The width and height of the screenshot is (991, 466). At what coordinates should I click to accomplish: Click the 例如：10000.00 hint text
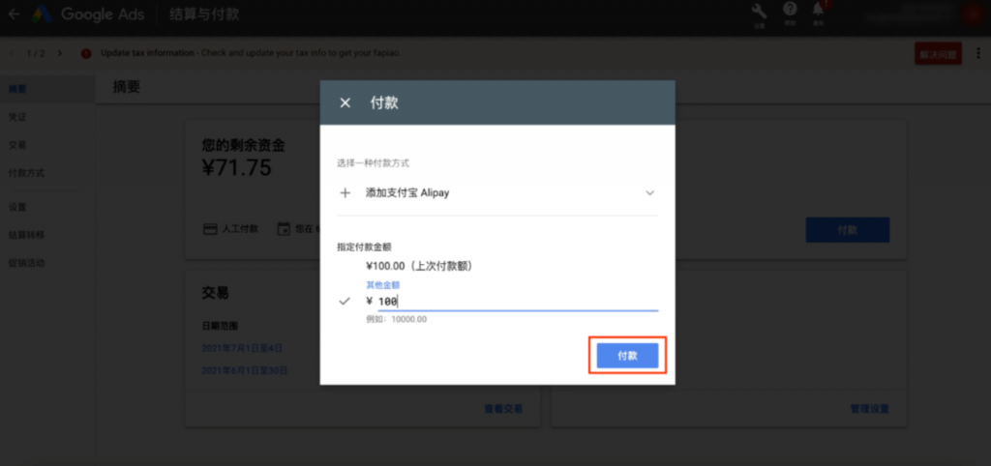[x=396, y=319]
